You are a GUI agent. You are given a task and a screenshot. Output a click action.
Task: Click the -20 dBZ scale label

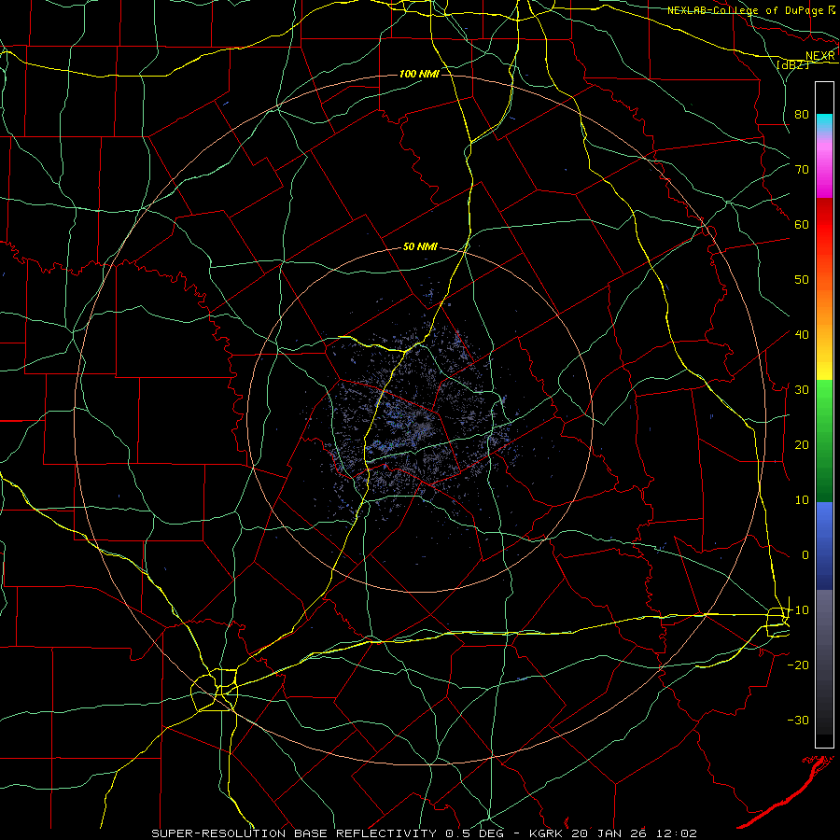[798, 665]
